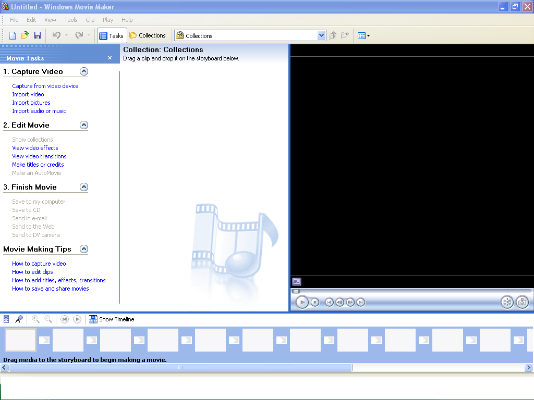This screenshot has height=400, width=534.
Task: Click the Import video link
Action: (x=28, y=94)
